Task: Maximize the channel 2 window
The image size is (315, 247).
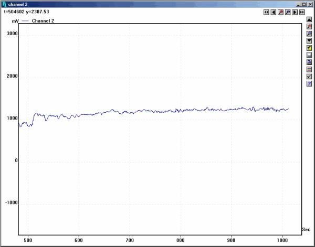Action: pos(303,4)
